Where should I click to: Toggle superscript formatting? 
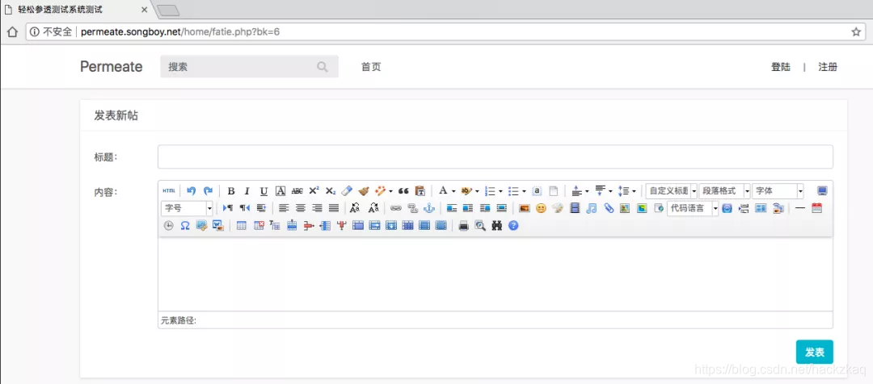coord(314,190)
